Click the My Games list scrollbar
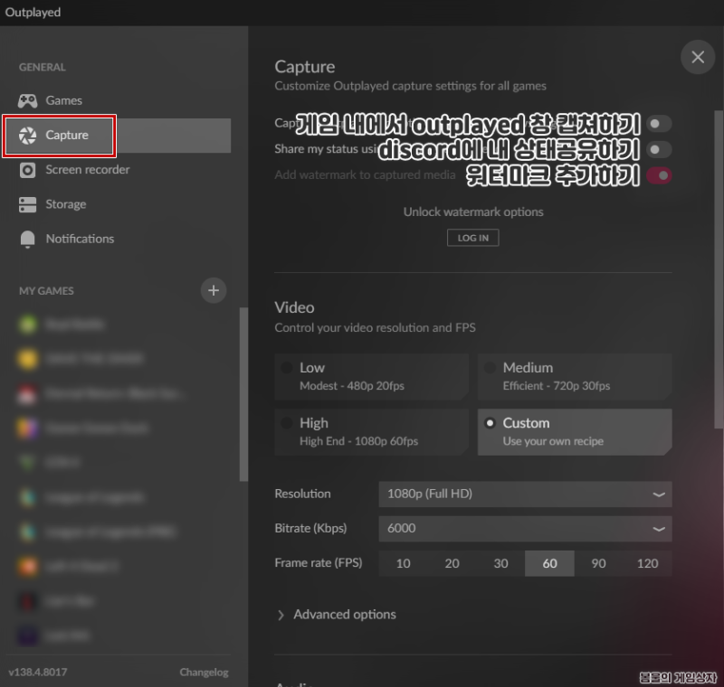 (243, 394)
